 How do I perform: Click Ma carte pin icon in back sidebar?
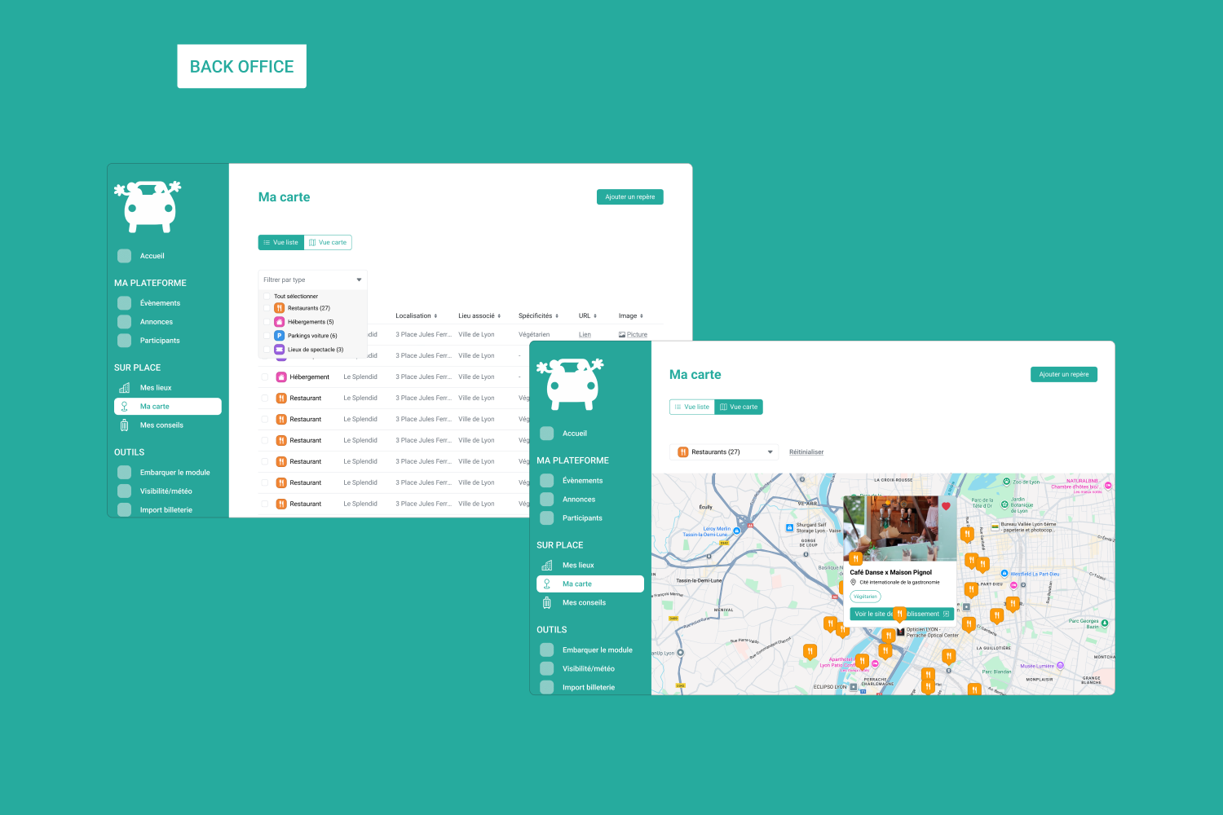coord(124,407)
